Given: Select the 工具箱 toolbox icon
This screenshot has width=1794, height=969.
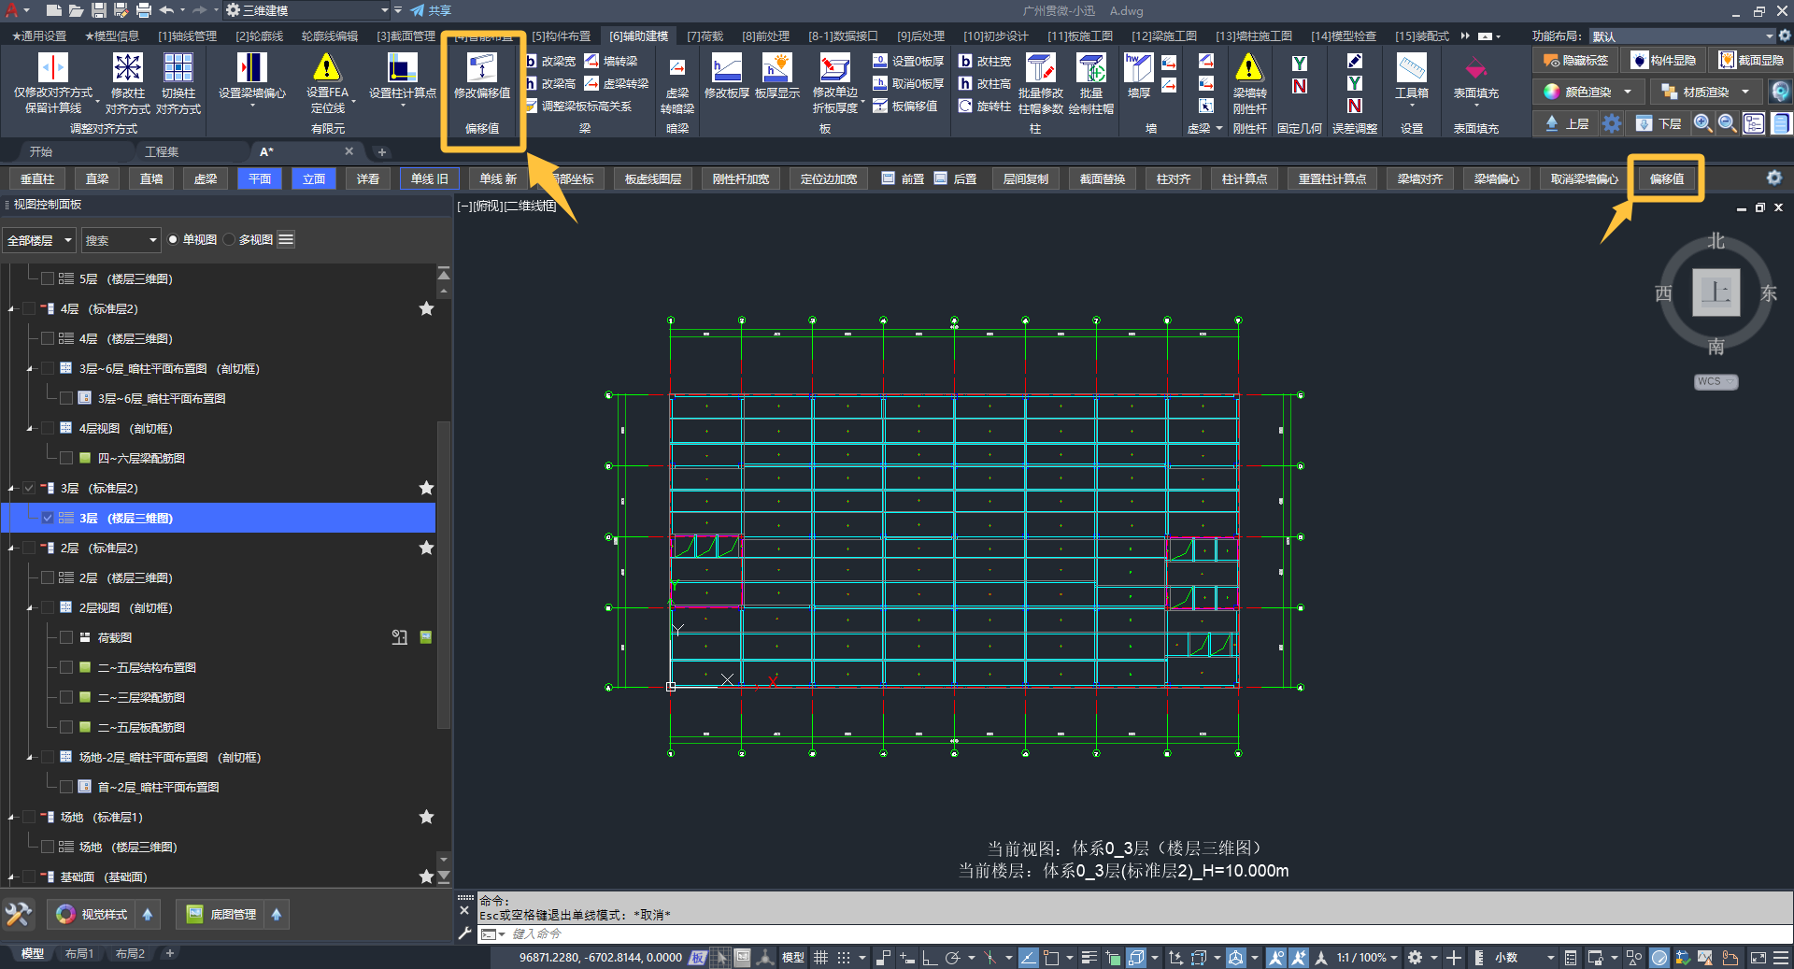Looking at the screenshot, I should pos(1411,69).
